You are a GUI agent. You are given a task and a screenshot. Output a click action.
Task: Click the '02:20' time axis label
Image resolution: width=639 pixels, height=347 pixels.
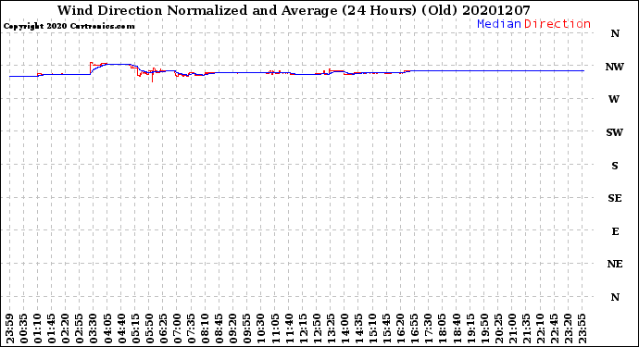(x=66, y=328)
